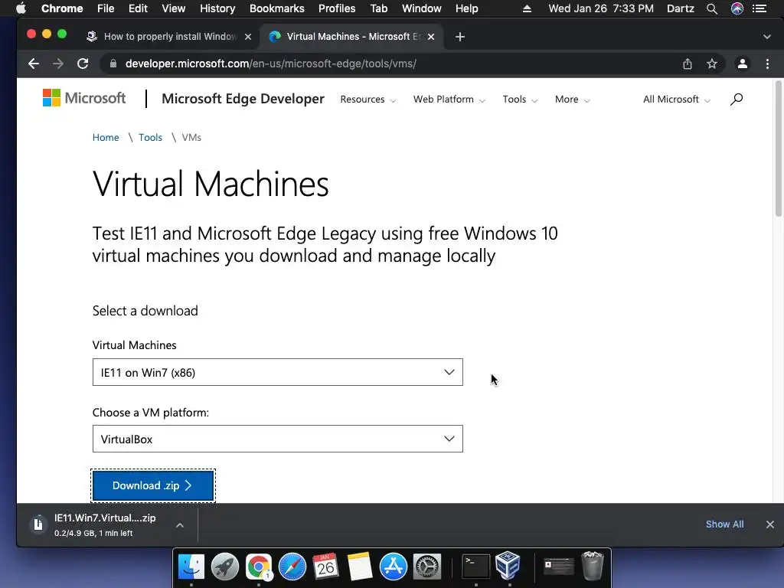The image size is (784, 588).
Task: Open Launchpad from the Dock
Action: pyautogui.click(x=225, y=567)
